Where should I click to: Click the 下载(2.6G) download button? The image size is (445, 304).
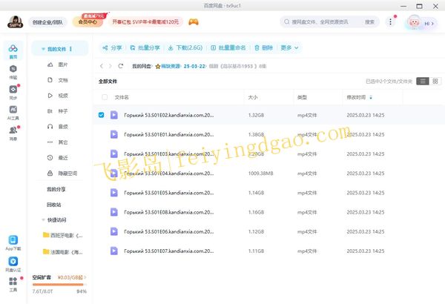(x=185, y=47)
